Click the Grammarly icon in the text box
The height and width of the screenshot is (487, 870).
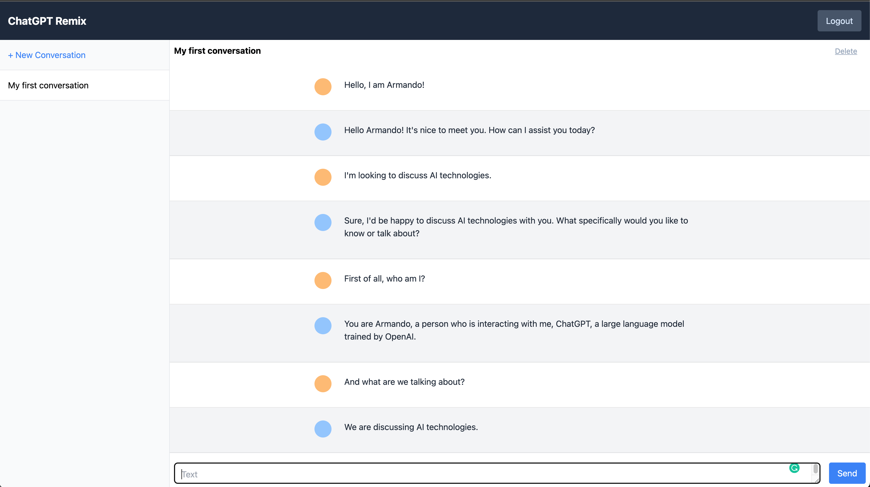[x=794, y=468]
